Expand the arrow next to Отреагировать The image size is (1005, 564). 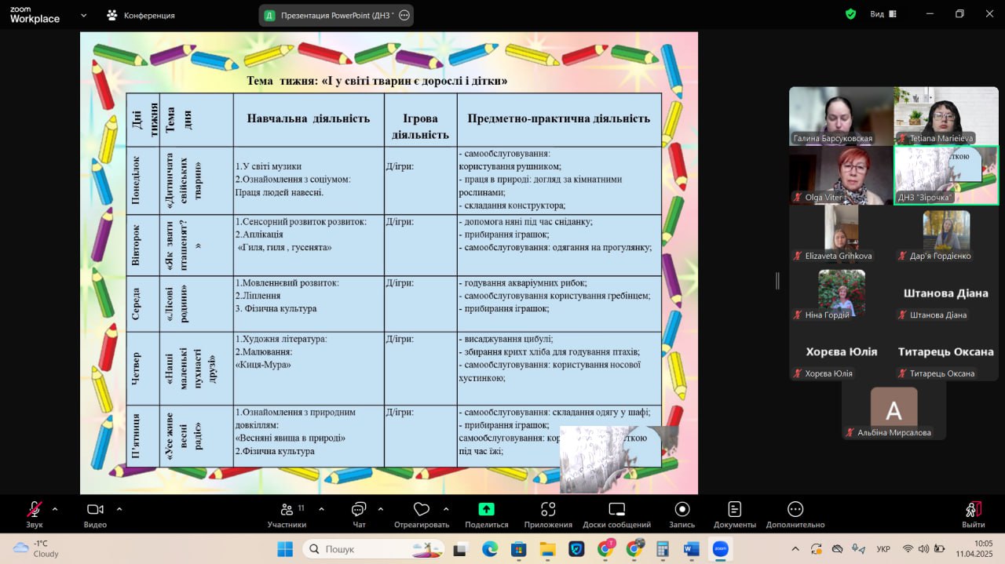pos(446,508)
